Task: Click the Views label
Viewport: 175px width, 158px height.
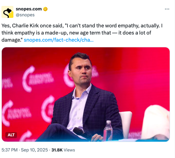Action: coord(69,150)
